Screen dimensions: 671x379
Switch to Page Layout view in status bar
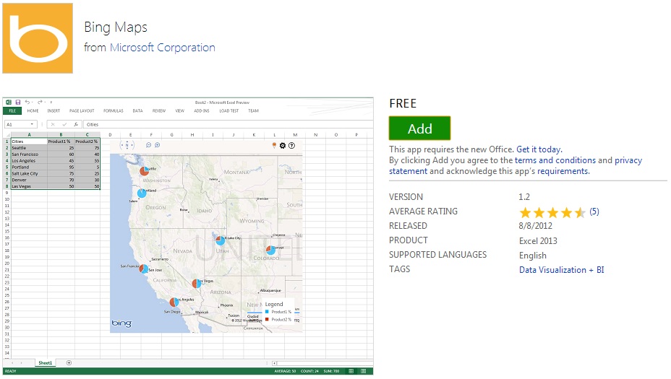pyautogui.click(x=363, y=371)
